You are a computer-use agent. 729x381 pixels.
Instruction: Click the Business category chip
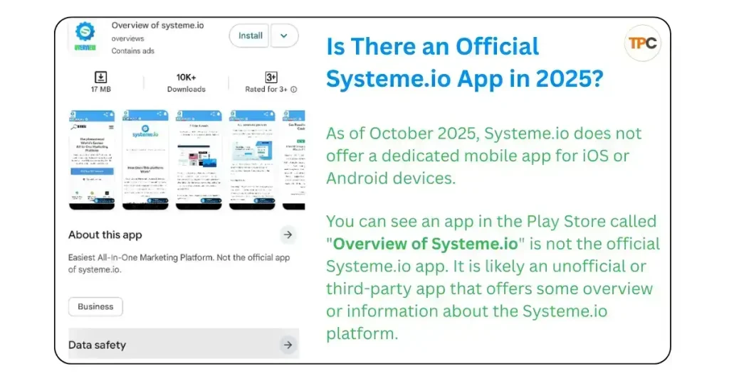coord(96,307)
